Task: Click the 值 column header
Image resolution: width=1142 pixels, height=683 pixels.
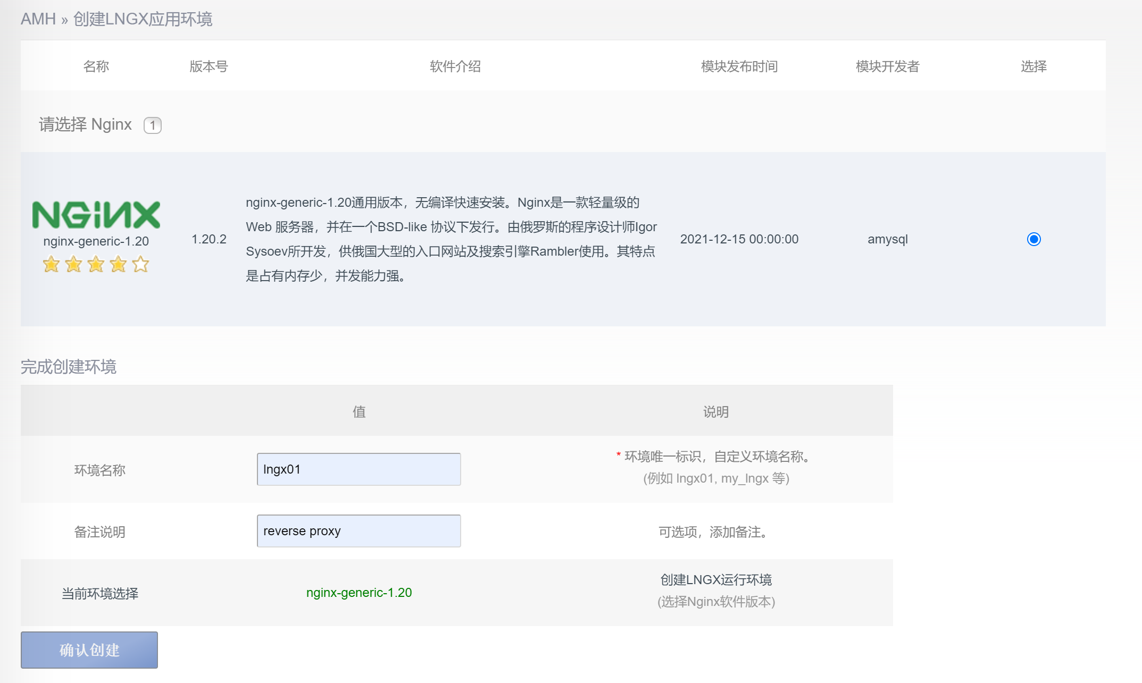Action: click(x=359, y=412)
